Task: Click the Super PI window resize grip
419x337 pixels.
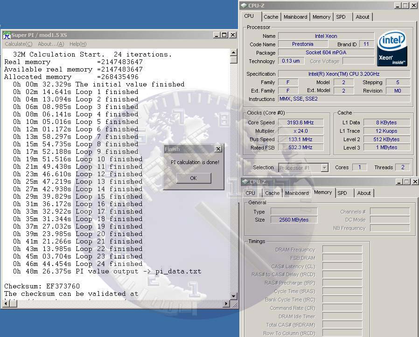Action: [x=235, y=305]
